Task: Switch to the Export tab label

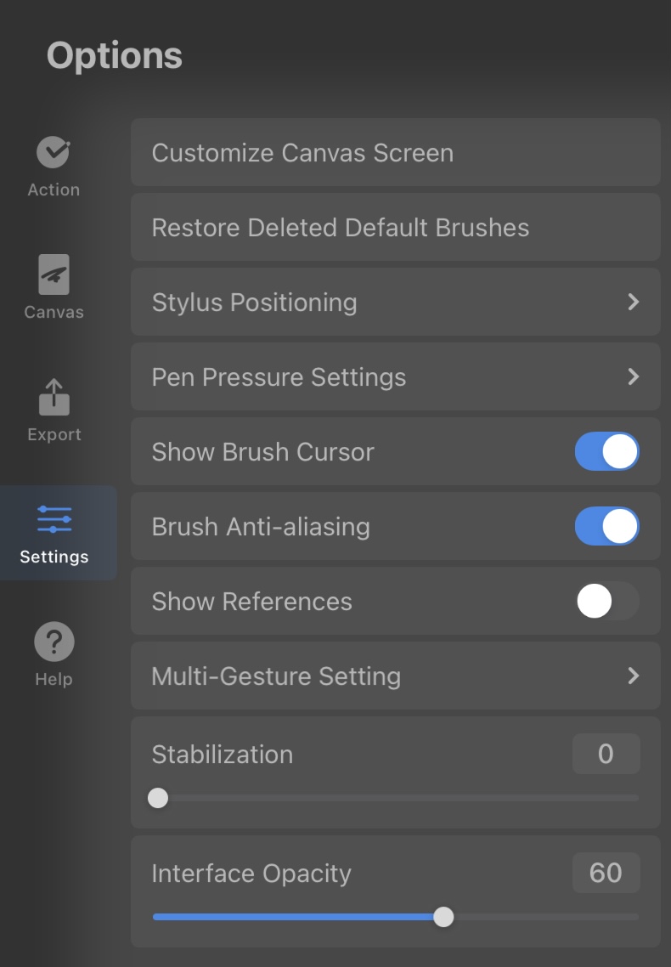Action: click(54, 434)
